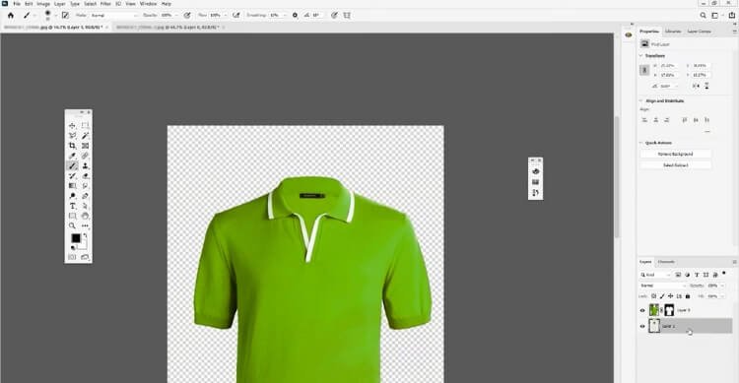Select the Move tool
739x383 pixels.
[72, 125]
